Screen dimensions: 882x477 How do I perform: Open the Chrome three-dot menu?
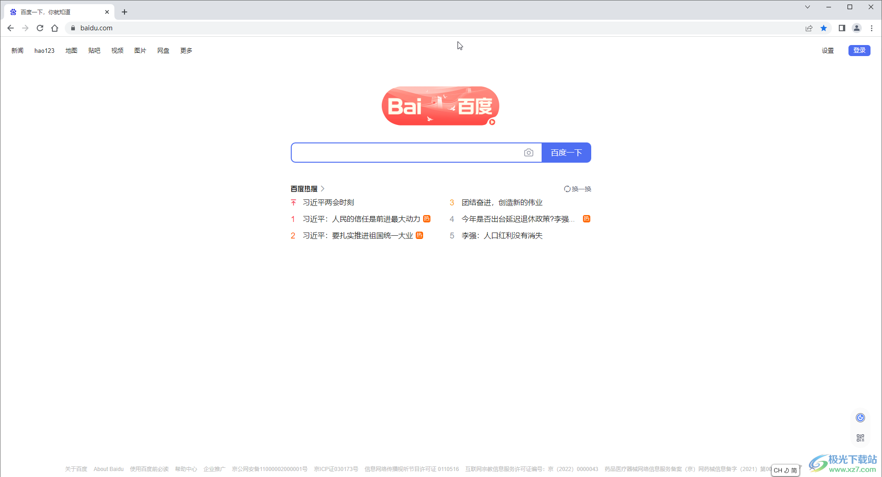pyautogui.click(x=871, y=28)
